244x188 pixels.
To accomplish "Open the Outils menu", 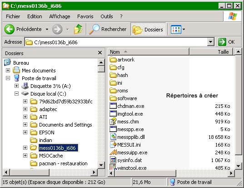I will [107, 16].
